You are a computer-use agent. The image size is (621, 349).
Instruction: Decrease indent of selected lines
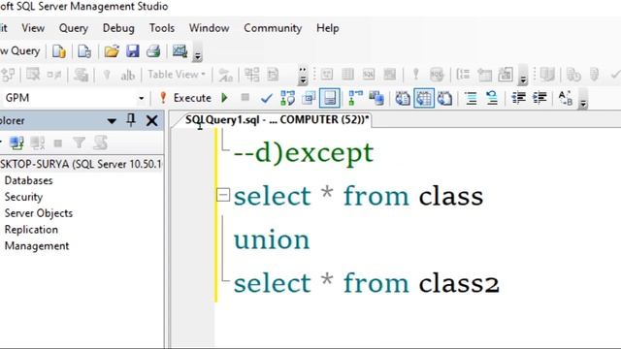(x=518, y=98)
